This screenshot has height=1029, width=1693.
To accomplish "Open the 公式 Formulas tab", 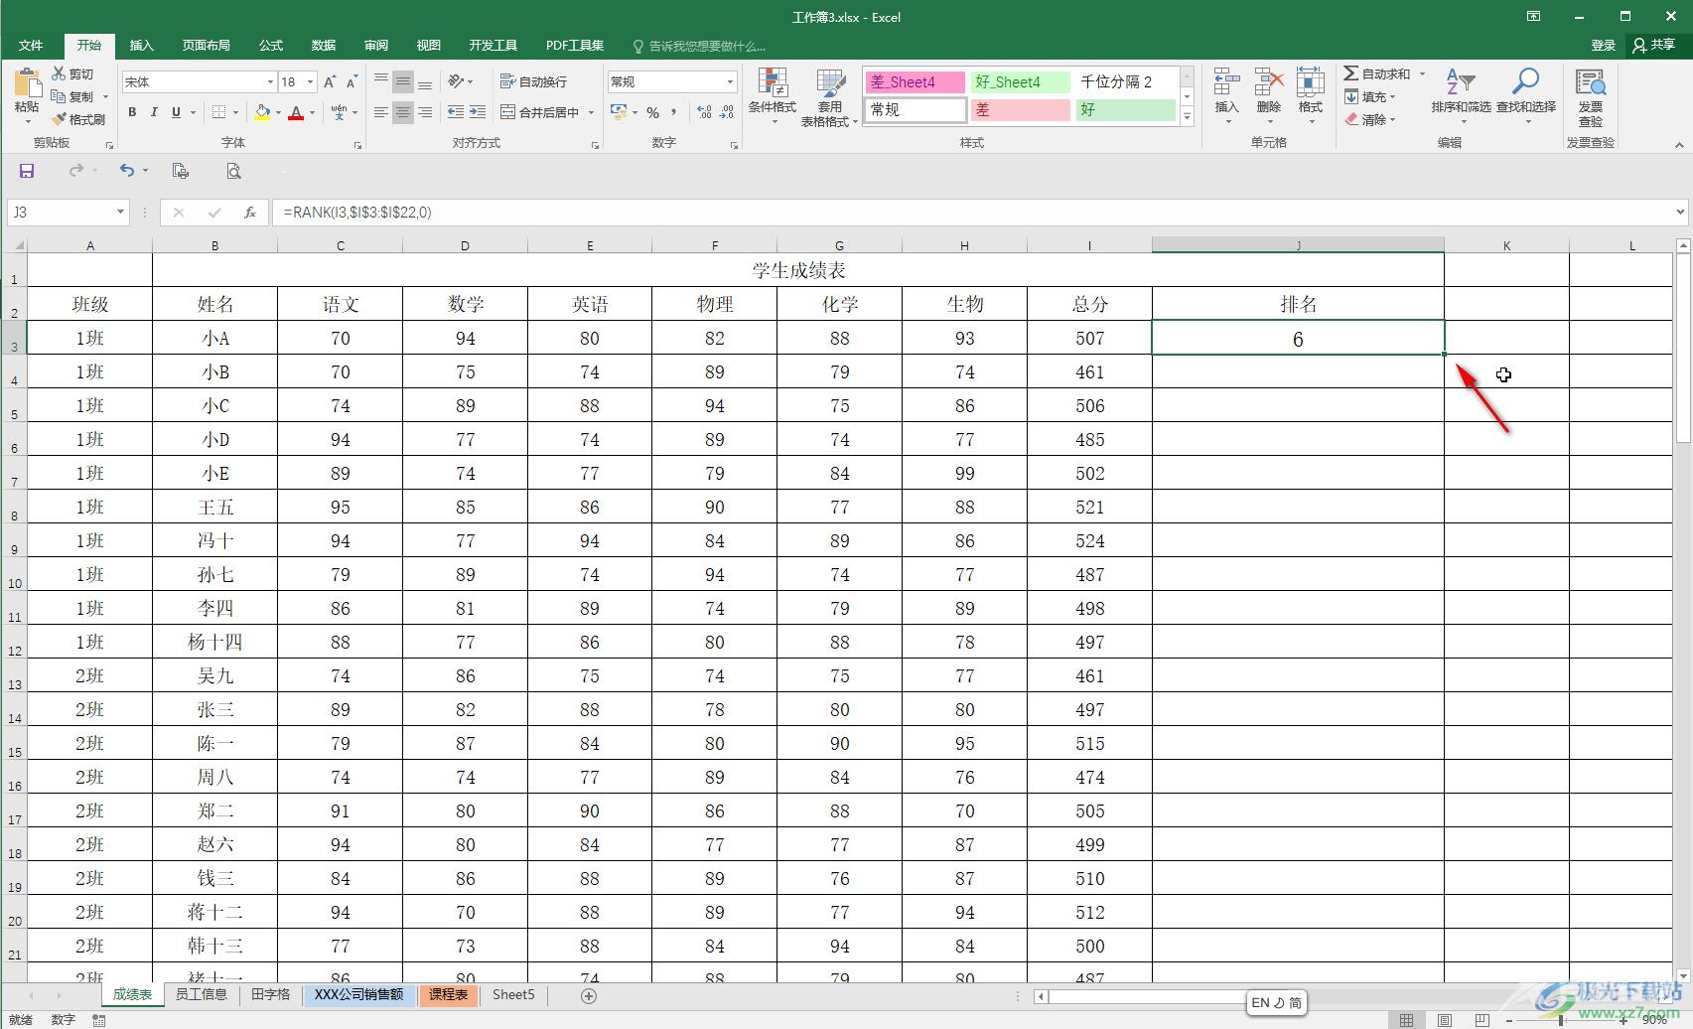I will 271,46.
